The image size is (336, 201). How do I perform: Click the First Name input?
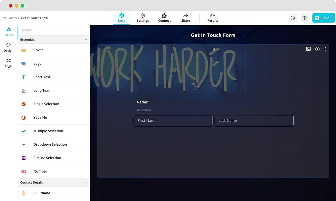173,121
